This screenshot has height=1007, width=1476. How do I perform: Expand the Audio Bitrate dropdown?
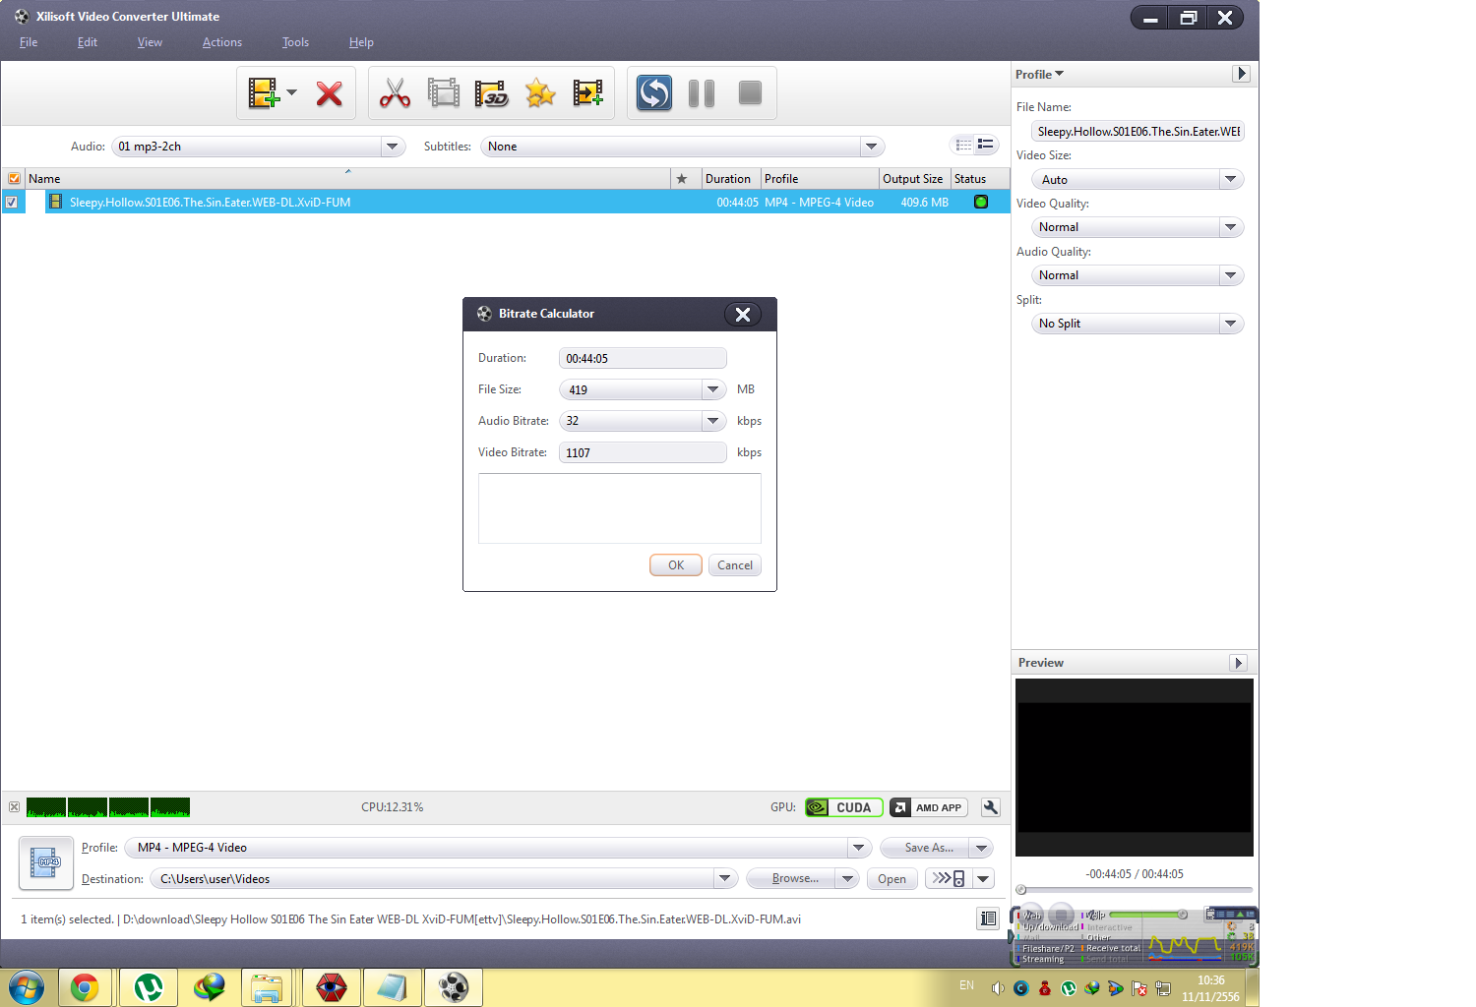pos(713,421)
